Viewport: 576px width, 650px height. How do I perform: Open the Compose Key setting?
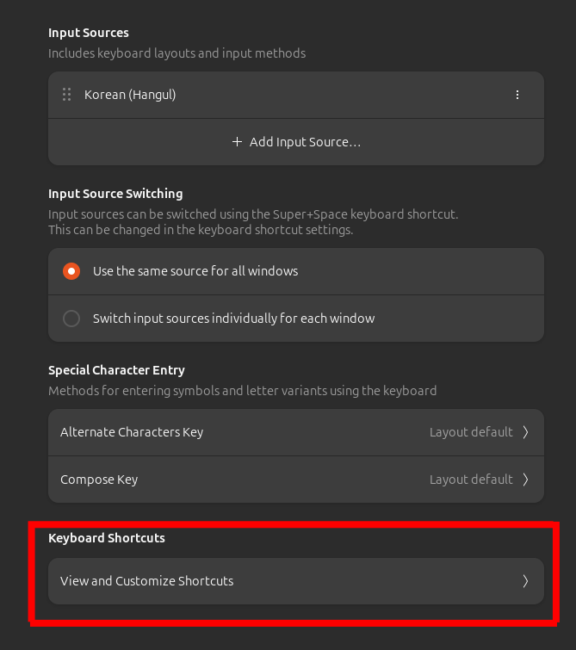pyautogui.click(x=296, y=480)
